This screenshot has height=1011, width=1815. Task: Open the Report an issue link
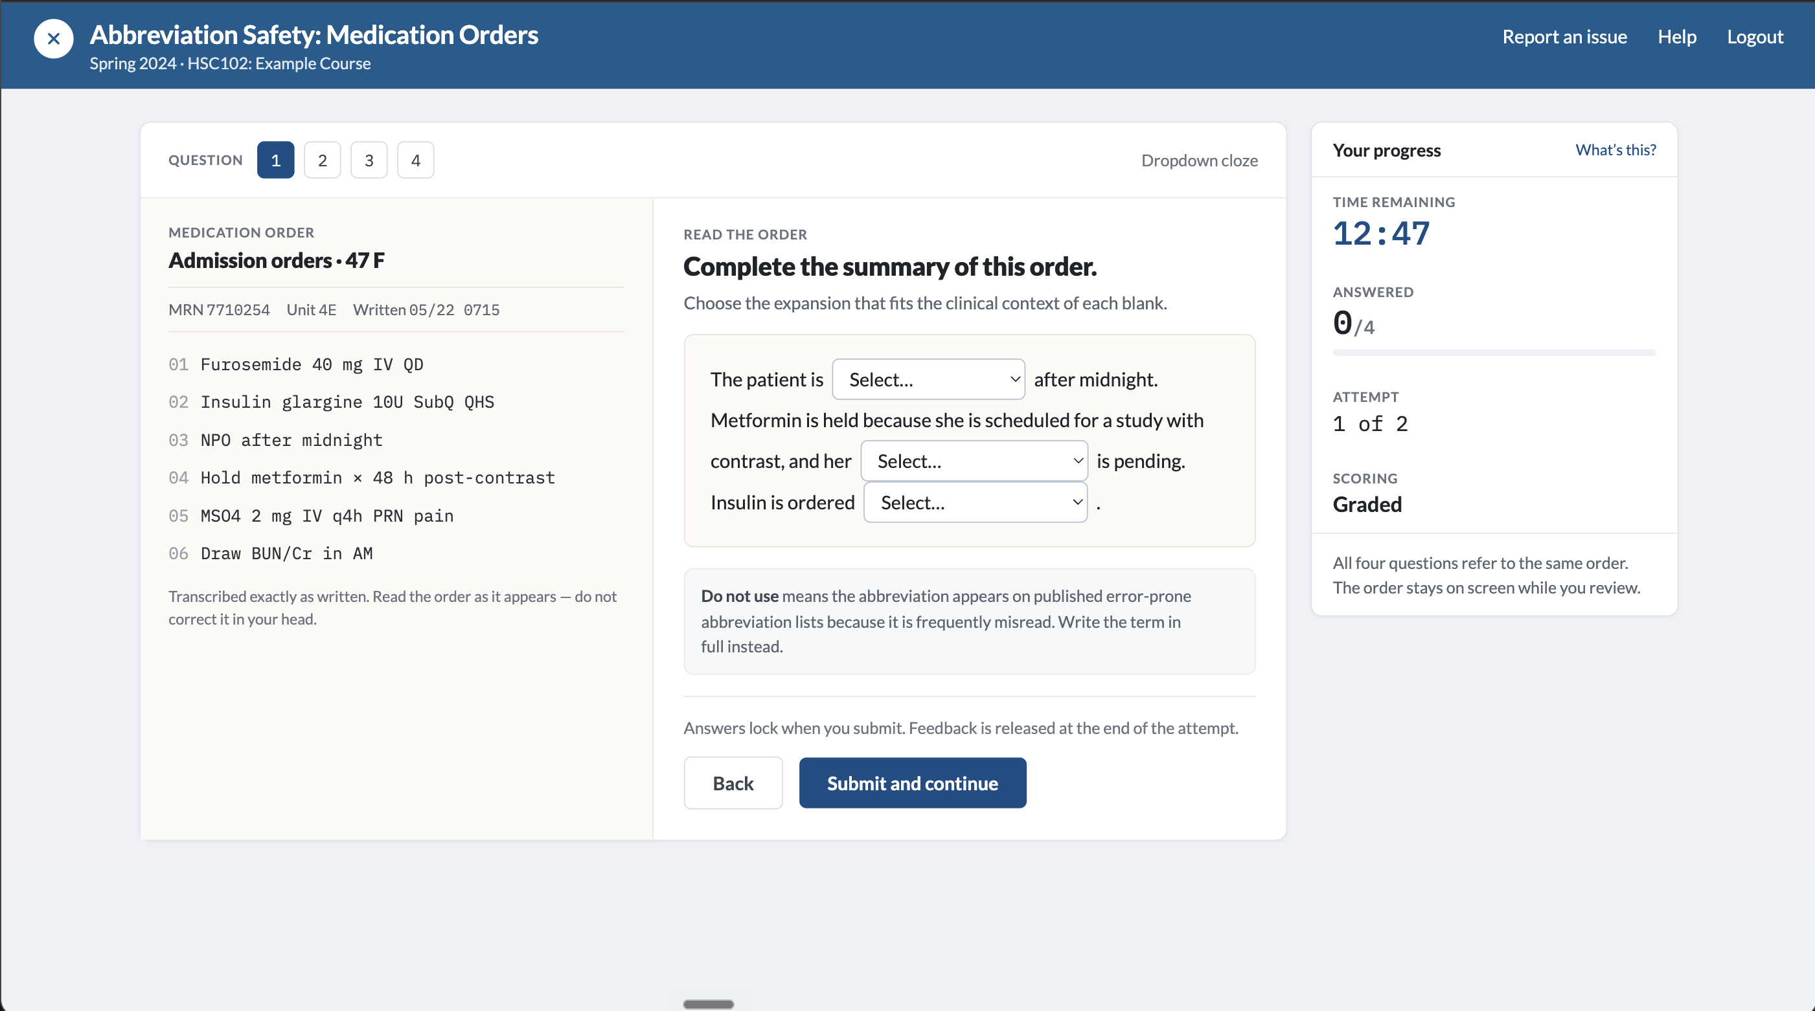click(1564, 37)
